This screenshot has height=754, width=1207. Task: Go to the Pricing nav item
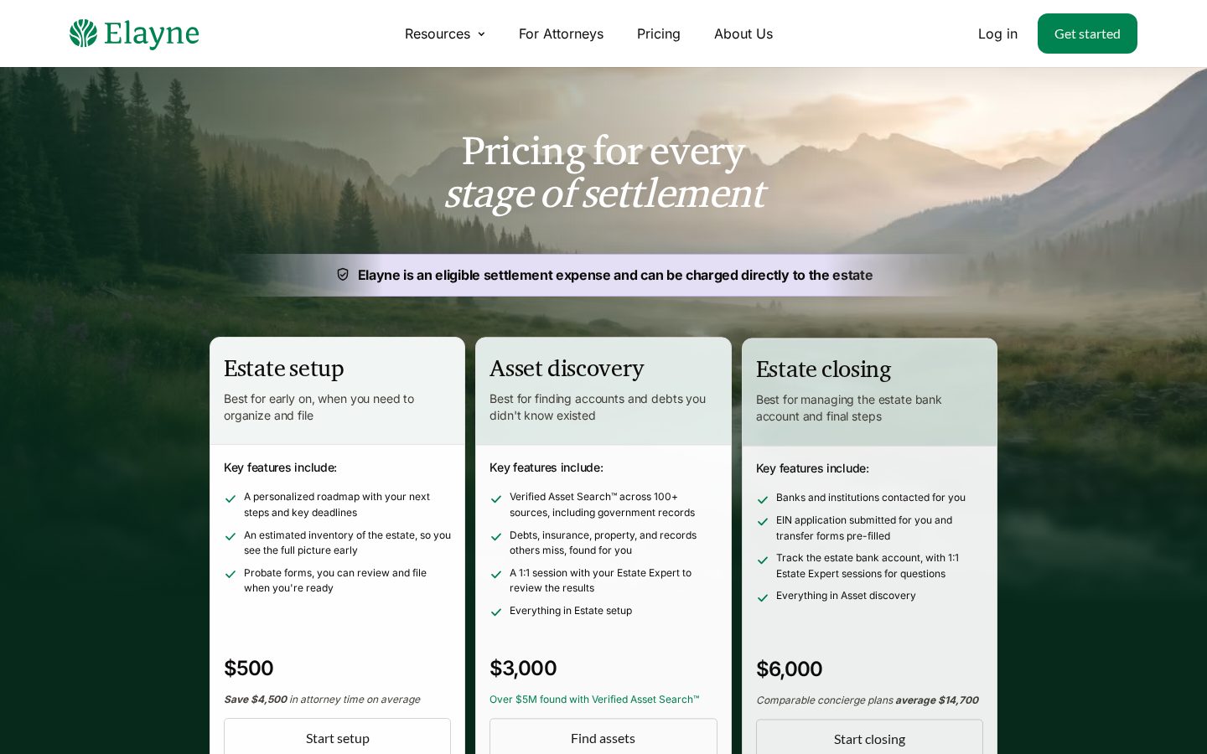click(659, 34)
